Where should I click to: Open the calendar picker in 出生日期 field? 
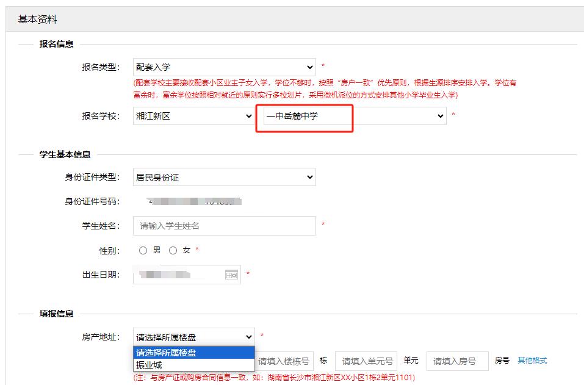click(231, 275)
